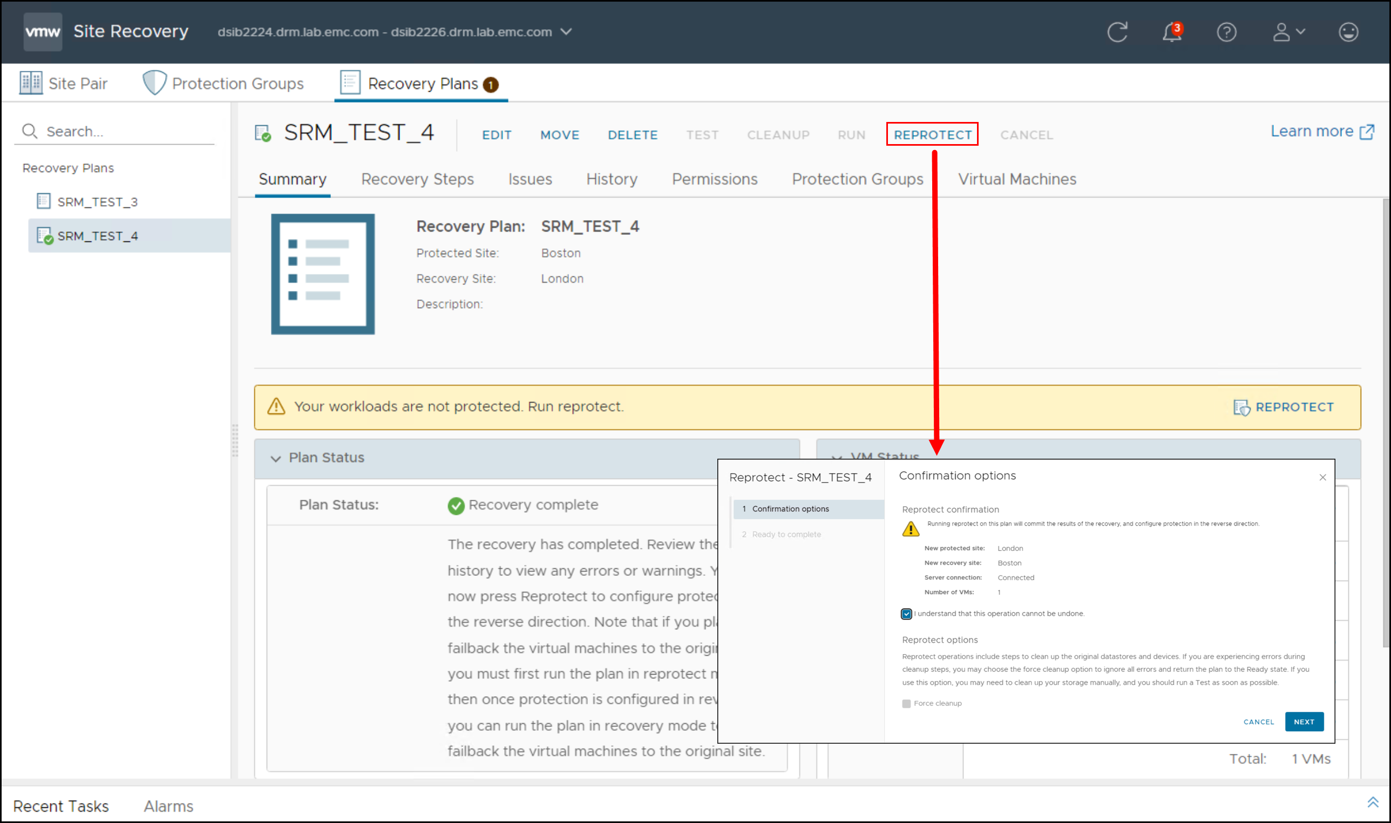The image size is (1391, 823).
Task: Click the plan icon beside the SRM_TEST_4 title
Action: [x=263, y=133]
